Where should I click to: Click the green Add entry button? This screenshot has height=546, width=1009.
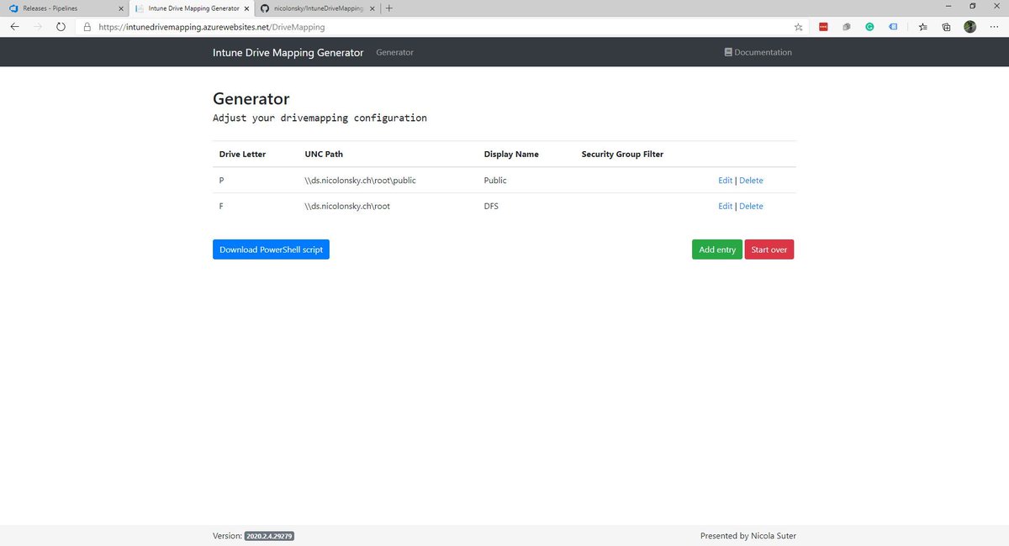(x=717, y=249)
